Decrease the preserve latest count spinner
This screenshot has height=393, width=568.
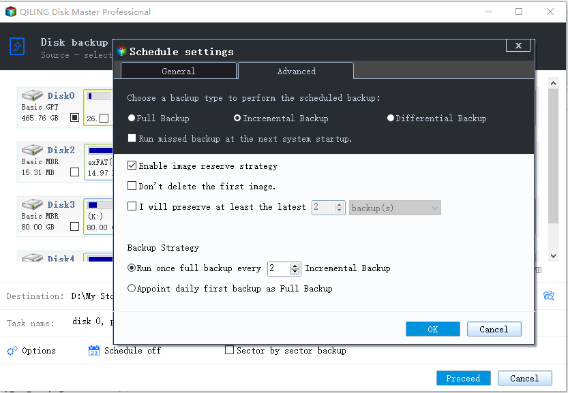[340, 210]
